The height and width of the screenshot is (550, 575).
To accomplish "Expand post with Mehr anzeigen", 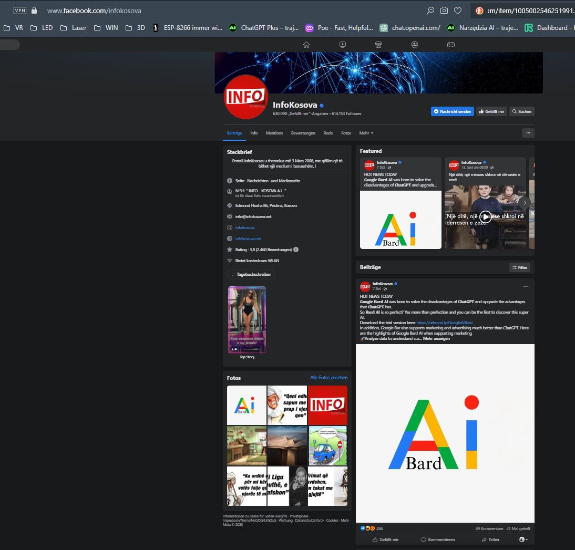I will (436, 339).
